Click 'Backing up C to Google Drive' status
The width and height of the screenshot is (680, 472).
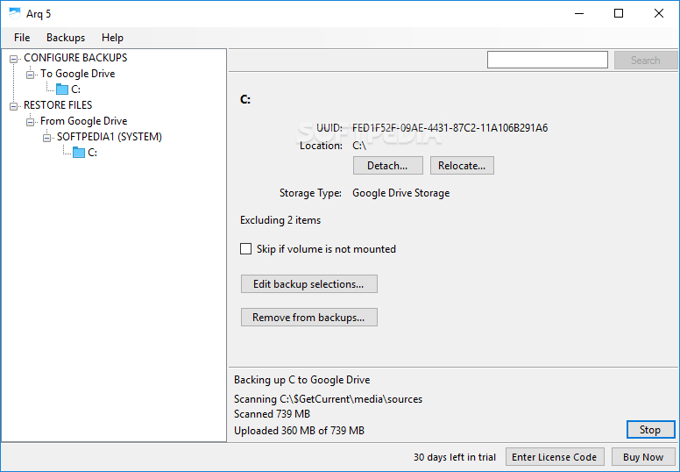coord(301,380)
